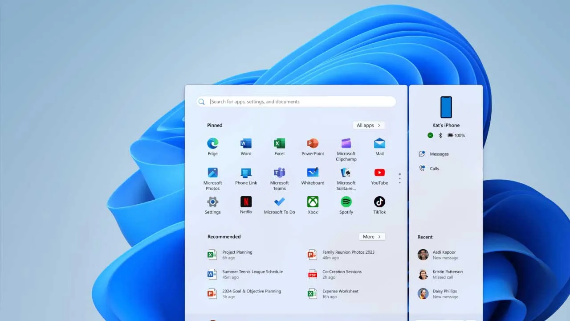Open Daisy Phillips new message
Image resolution: width=570 pixels, height=321 pixels.
coord(438,294)
